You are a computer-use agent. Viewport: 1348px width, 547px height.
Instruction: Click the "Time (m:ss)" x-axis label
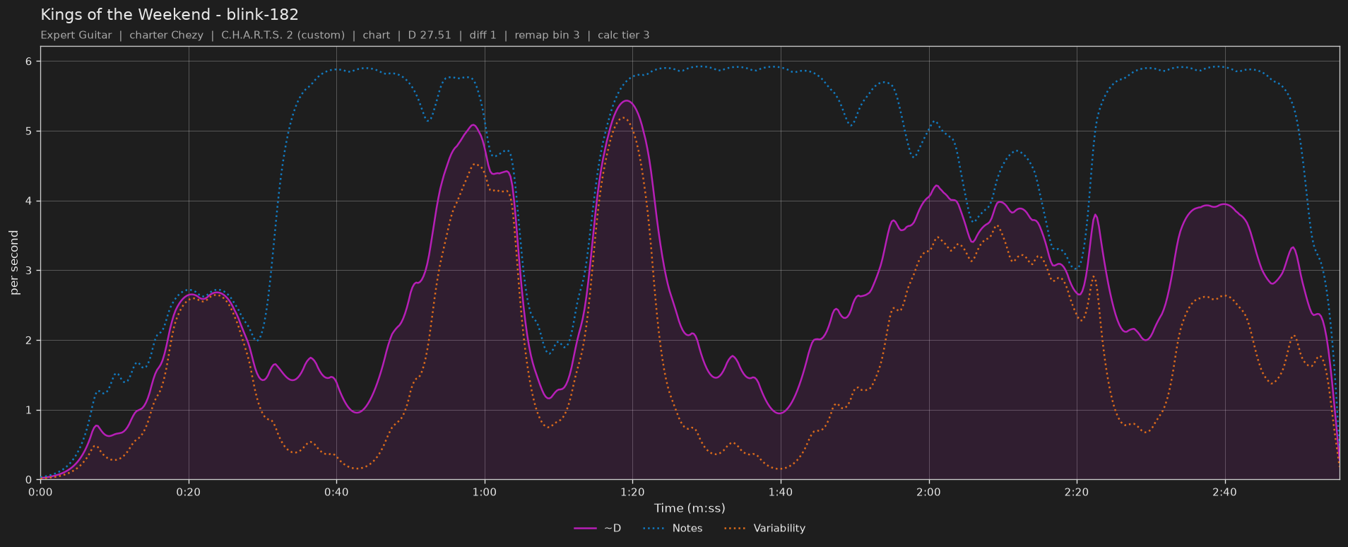point(690,508)
